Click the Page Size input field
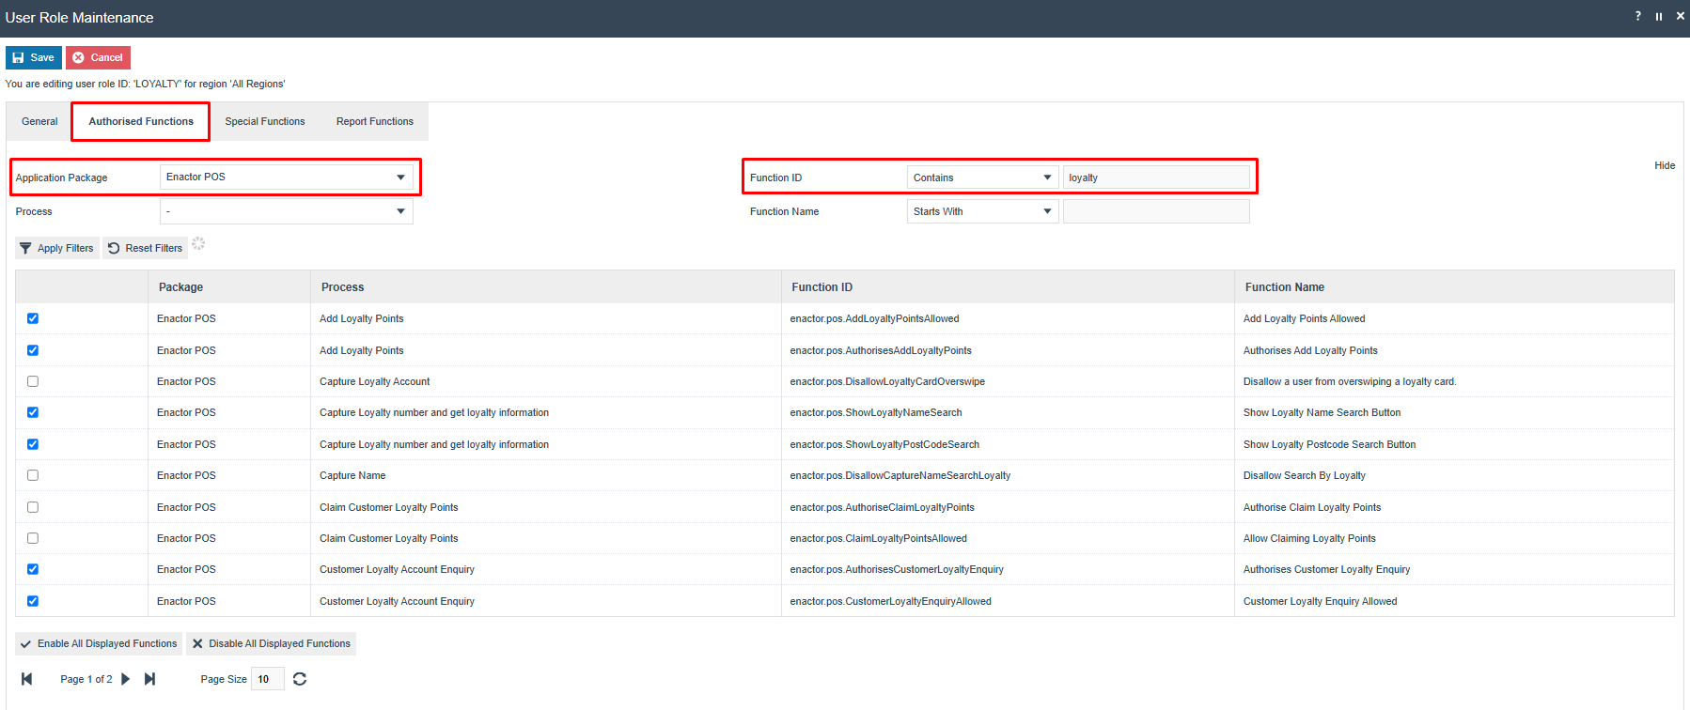The height and width of the screenshot is (710, 1690). click(x=267, y=679)
